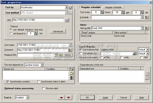Viewport: 153px width, 103px height.
Task: Click into the URL input field
Action: tap(38, 20)
